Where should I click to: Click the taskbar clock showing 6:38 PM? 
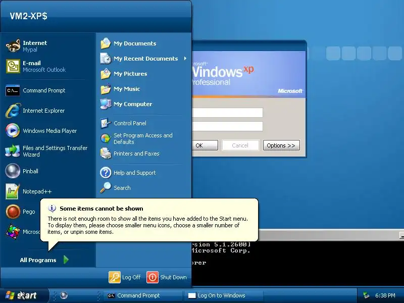[x=385, y=295]
